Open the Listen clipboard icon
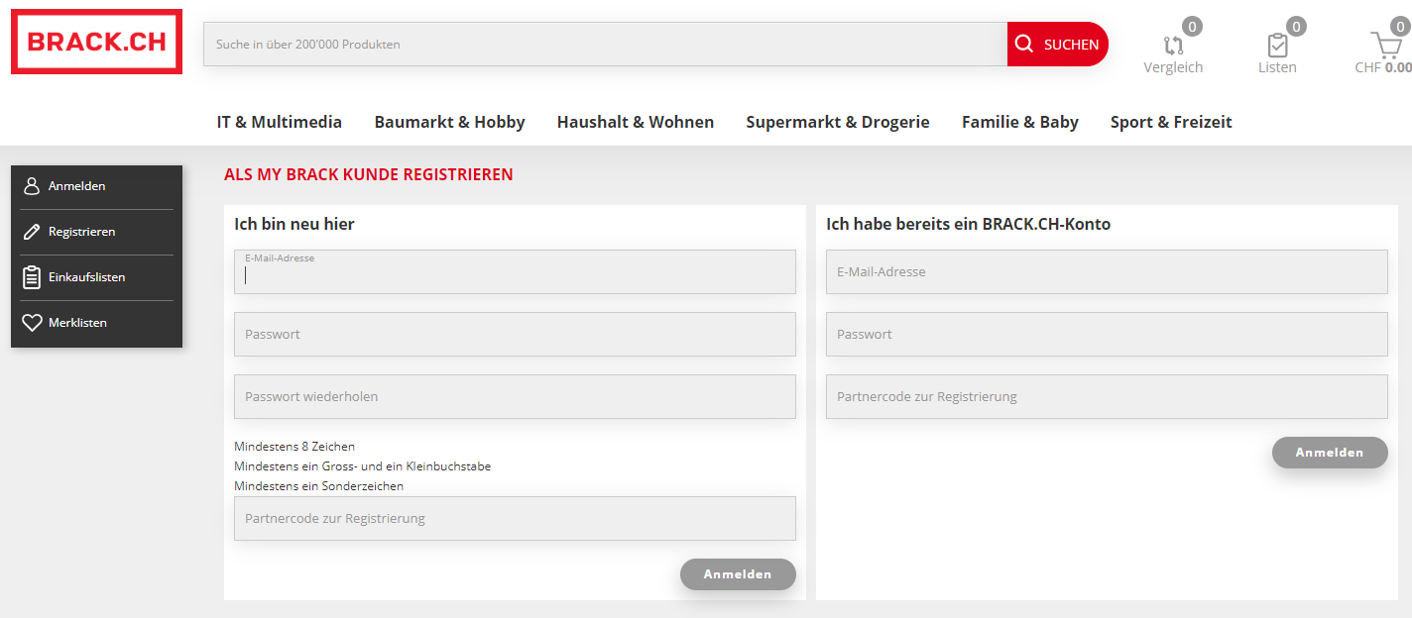Viewport: 1412px width, 618px height. click(x=1277, y=45)
